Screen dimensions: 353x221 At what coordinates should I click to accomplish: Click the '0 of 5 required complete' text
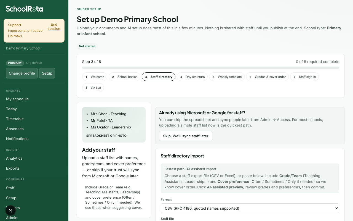pos(317,62)
